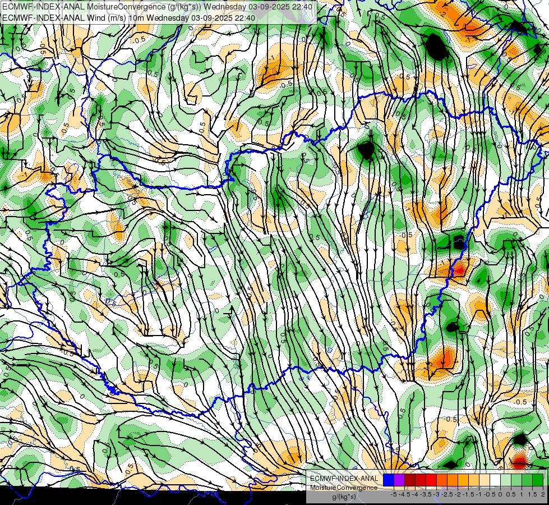Click the 'Wind (m/s) 10m' title line
The image size is (549, 505).
click(128, 17)
